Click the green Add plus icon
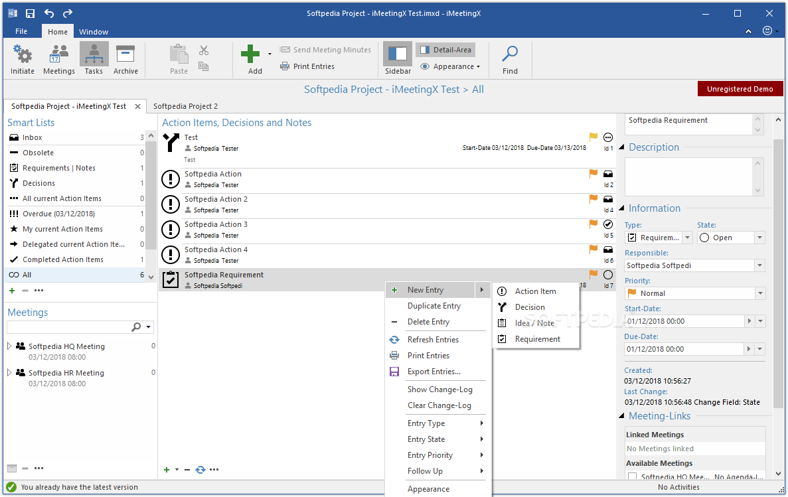Viewport: 788px width, 497px height. (250, 54)
